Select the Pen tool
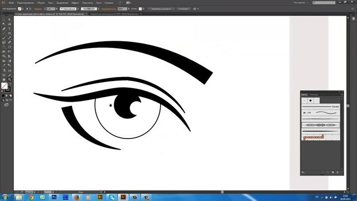Screen dimensions: 357x201 [x=4, y=28]
